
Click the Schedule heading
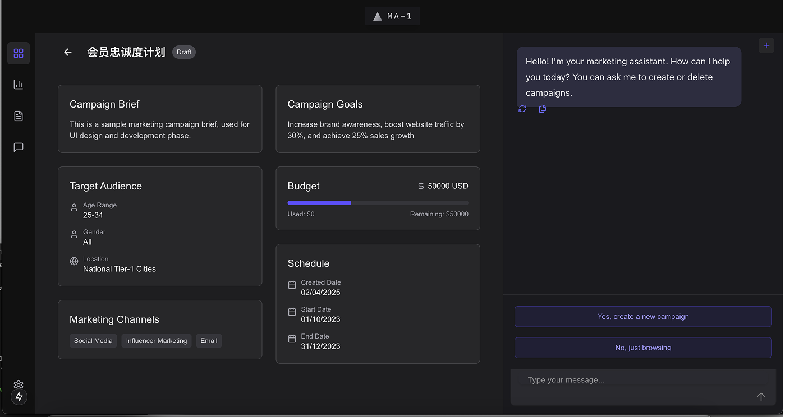tap(309, 263)
